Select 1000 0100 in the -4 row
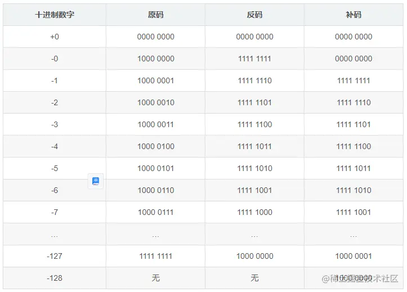Image resolution: width=407 pixels, height=292 pixels. [155, 146]
